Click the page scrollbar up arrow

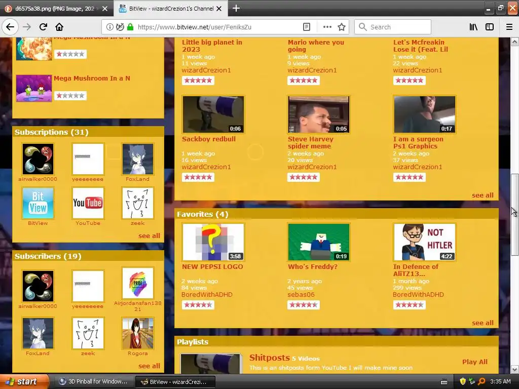click(514, 42)
